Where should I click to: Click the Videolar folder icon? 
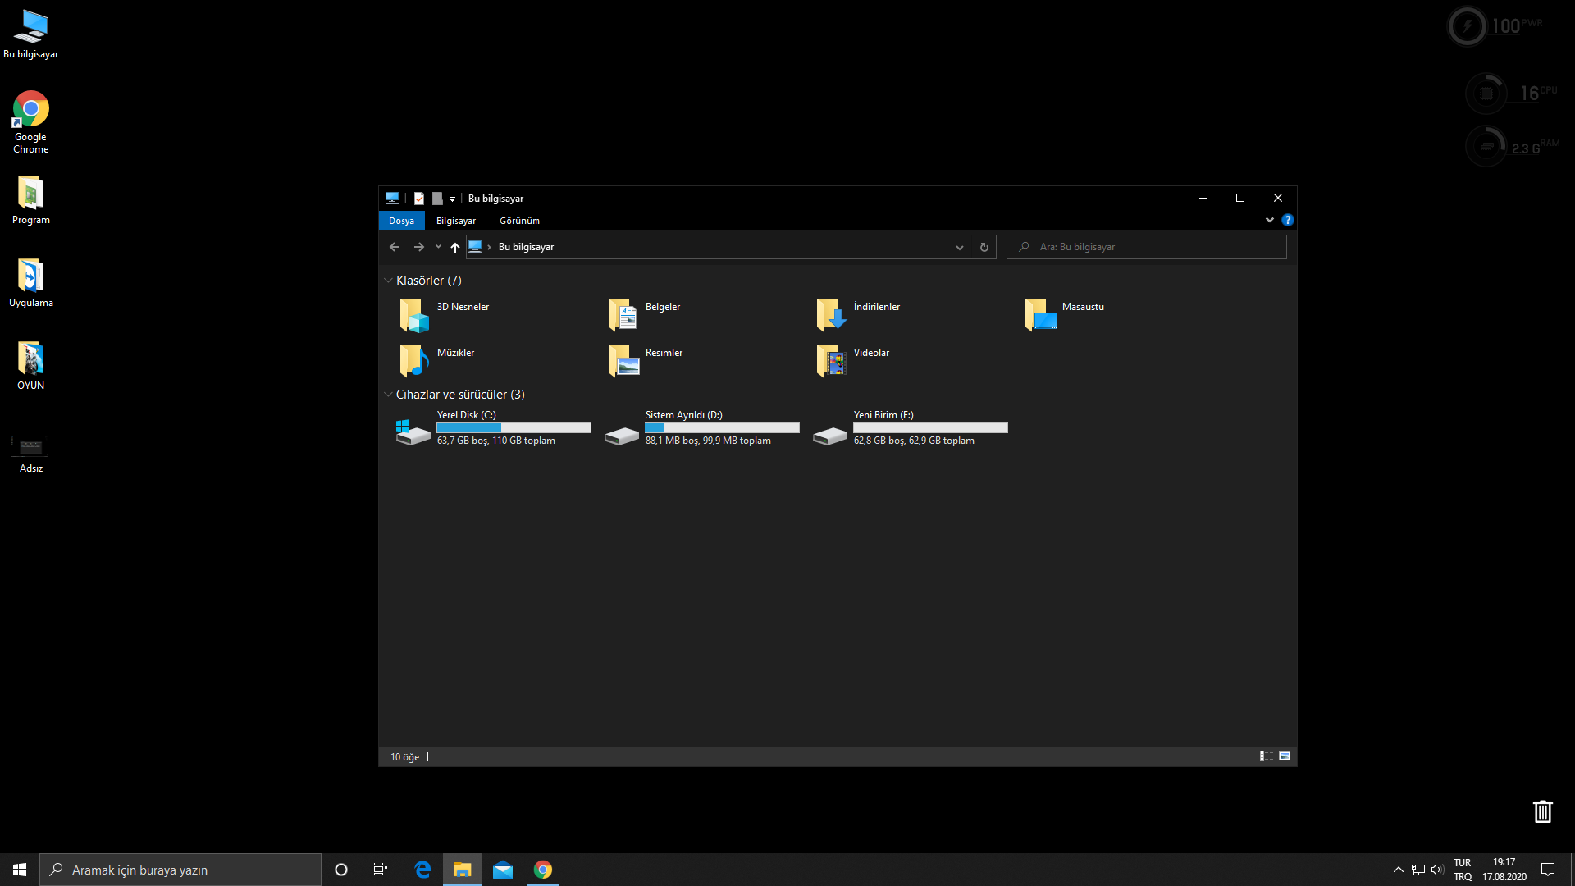[831, 361]
